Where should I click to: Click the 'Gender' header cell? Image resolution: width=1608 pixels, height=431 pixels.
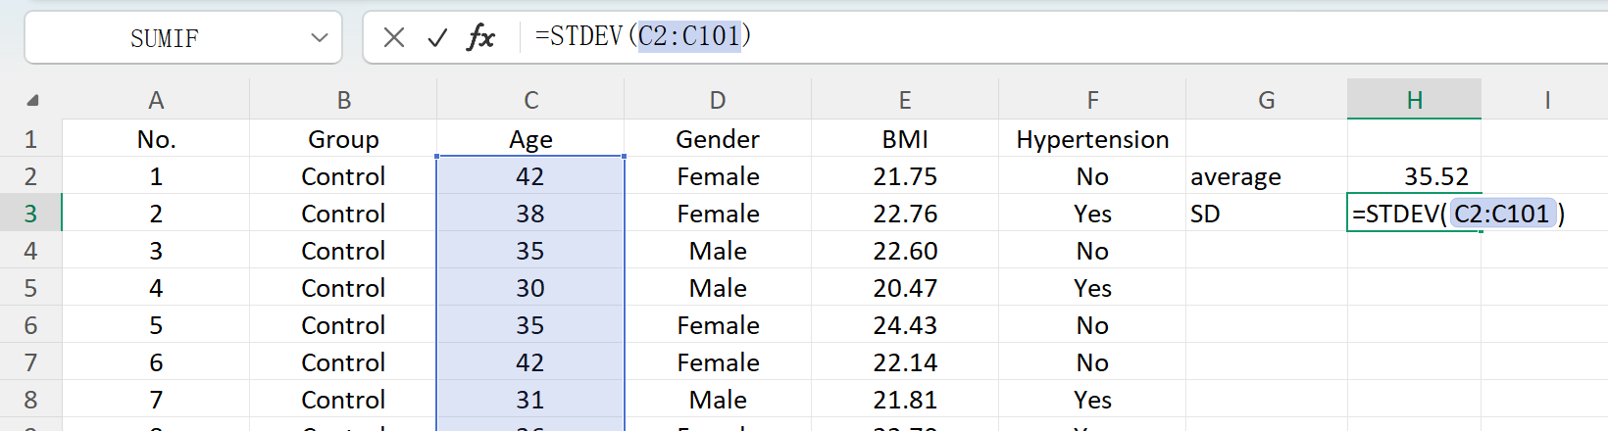pyautogui.click(x=718, y=139)
